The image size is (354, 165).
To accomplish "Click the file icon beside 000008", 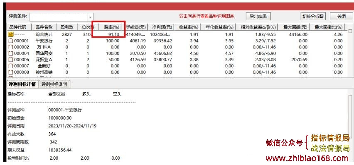I will pos(11,72).
